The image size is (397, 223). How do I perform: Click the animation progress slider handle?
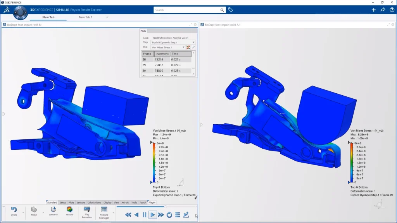pos(166,207)
